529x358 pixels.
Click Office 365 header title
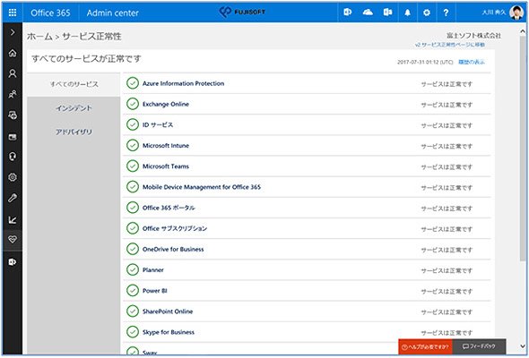pos(50,13)
